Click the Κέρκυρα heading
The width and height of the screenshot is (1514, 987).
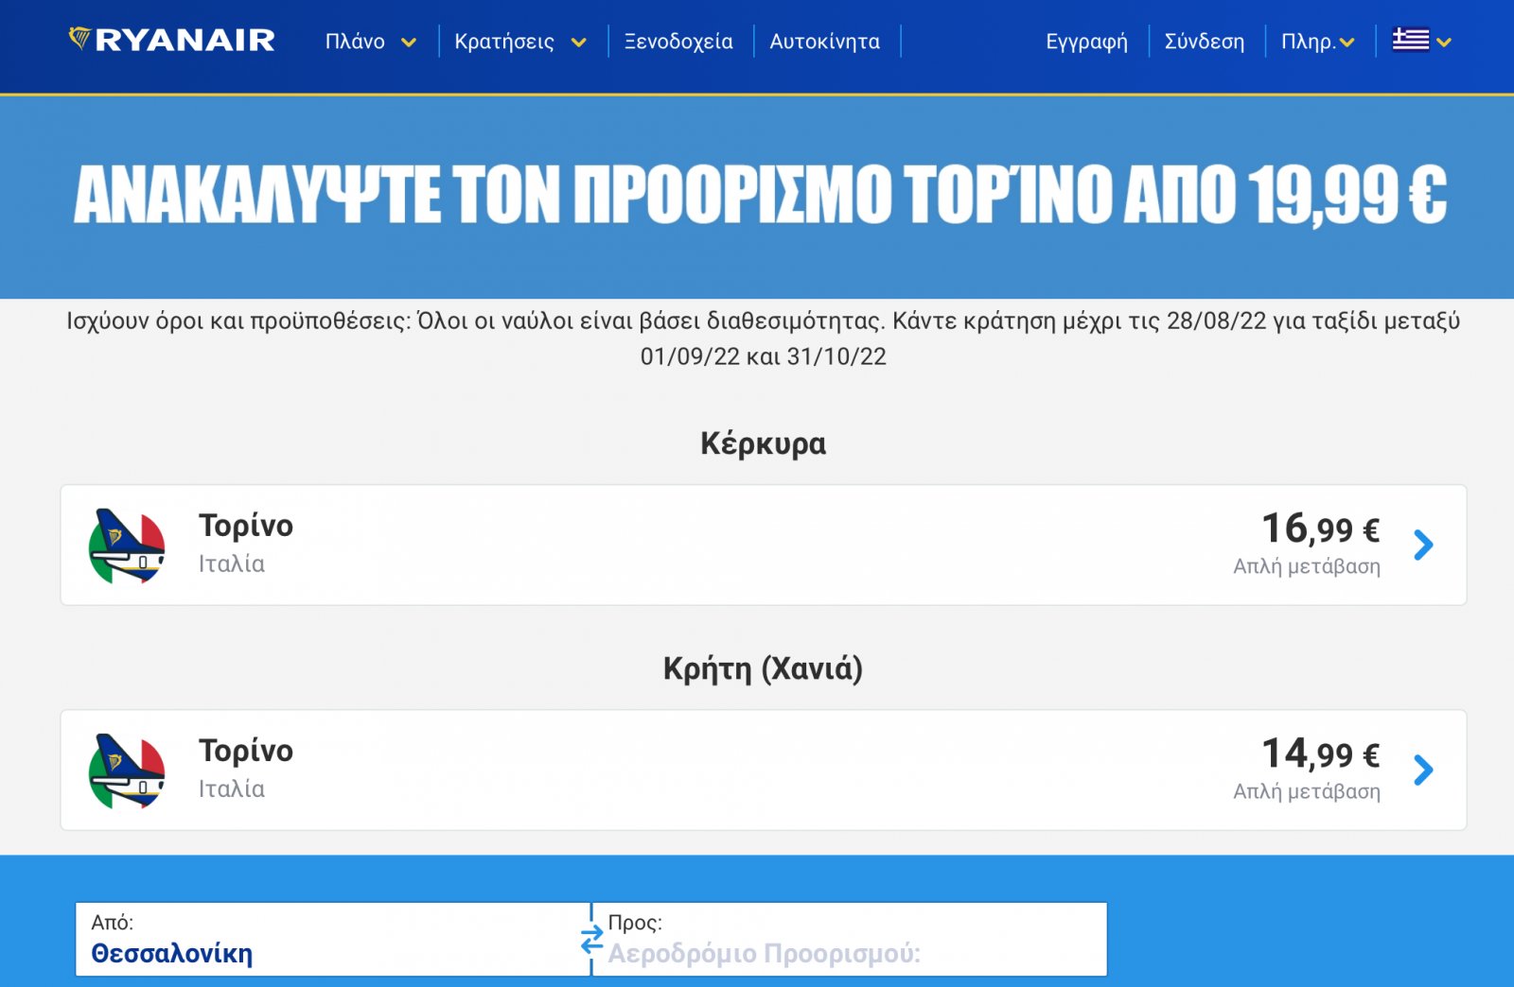(763, 443)
